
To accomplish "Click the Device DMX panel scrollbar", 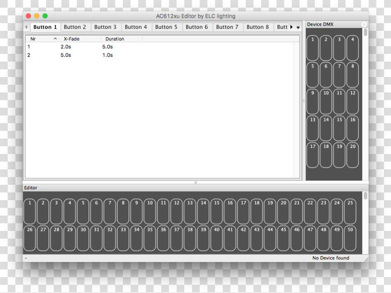I will (365, 32).
